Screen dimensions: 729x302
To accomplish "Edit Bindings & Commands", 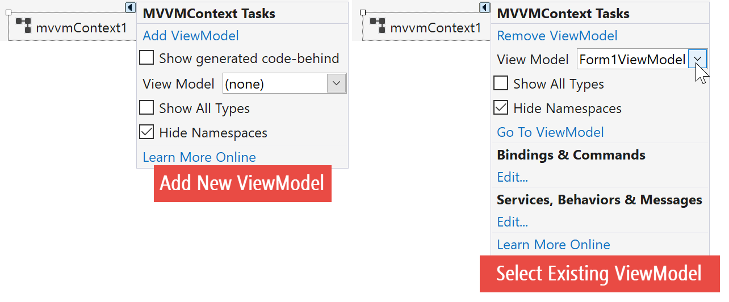I will click(x=512, y=177).
